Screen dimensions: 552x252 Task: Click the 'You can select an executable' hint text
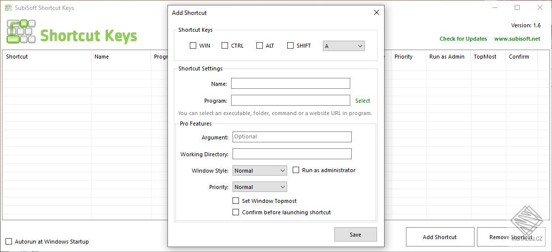coord(275,113)
